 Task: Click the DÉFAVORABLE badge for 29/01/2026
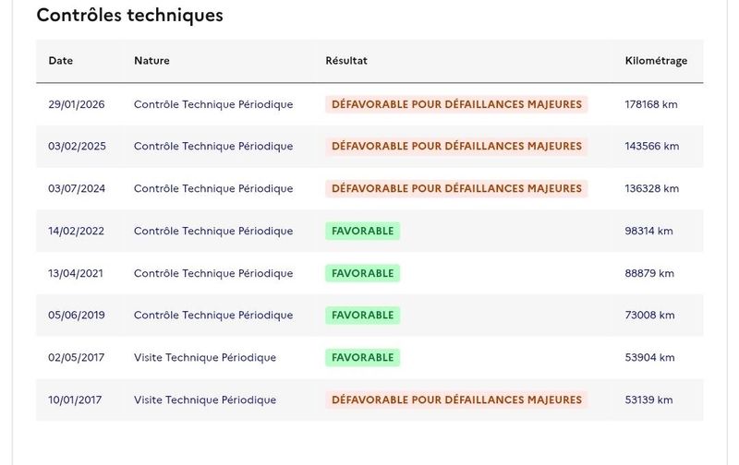[456, 104]
